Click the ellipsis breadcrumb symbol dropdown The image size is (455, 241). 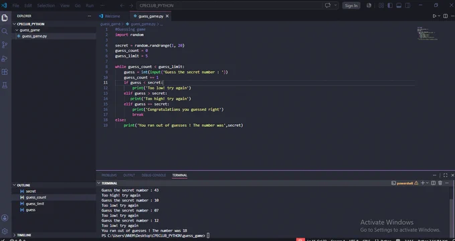click(161, 24)
